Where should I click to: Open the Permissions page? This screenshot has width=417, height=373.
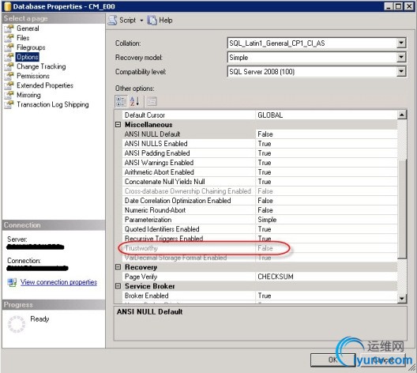[x=33, y=76]
